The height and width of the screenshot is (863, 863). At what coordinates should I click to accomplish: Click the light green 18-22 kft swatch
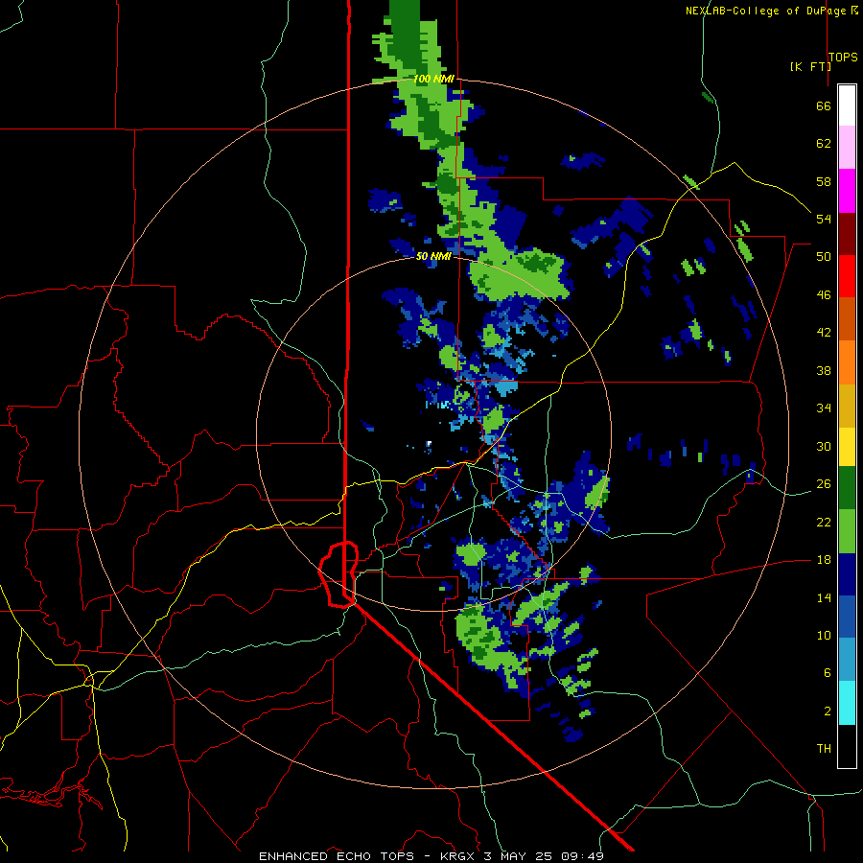coord(847,531)
